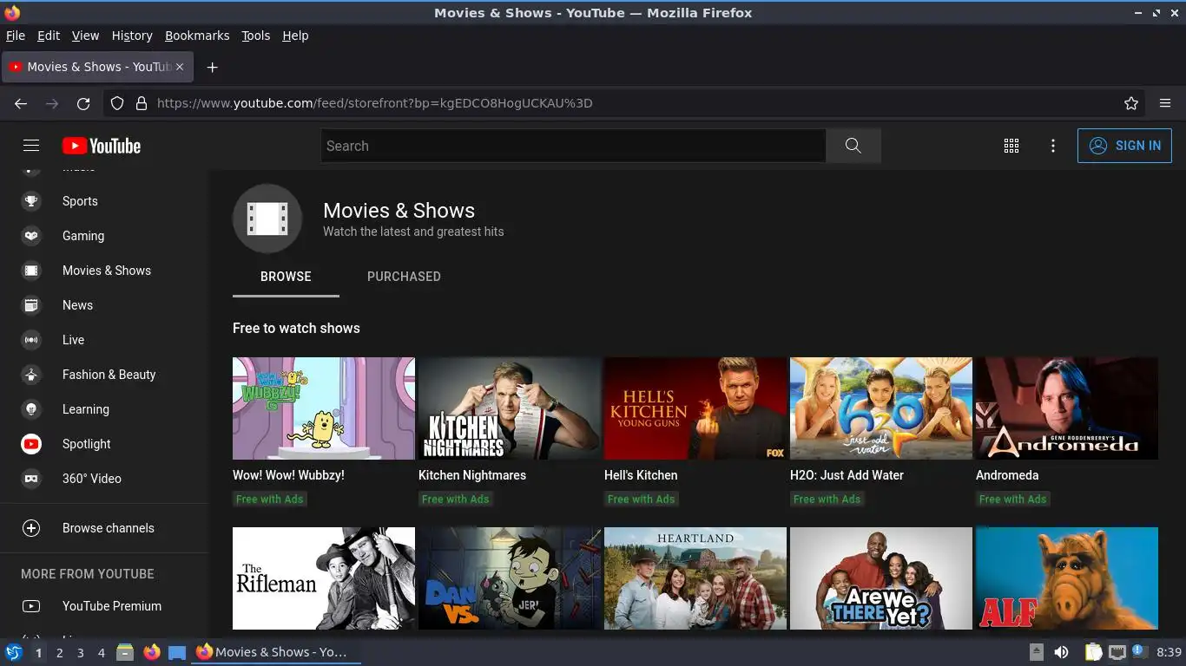The height and width of the screenshot is (666, 1186).
Task: Switch to the PURCHASED tab
Action: click(404, 277)
